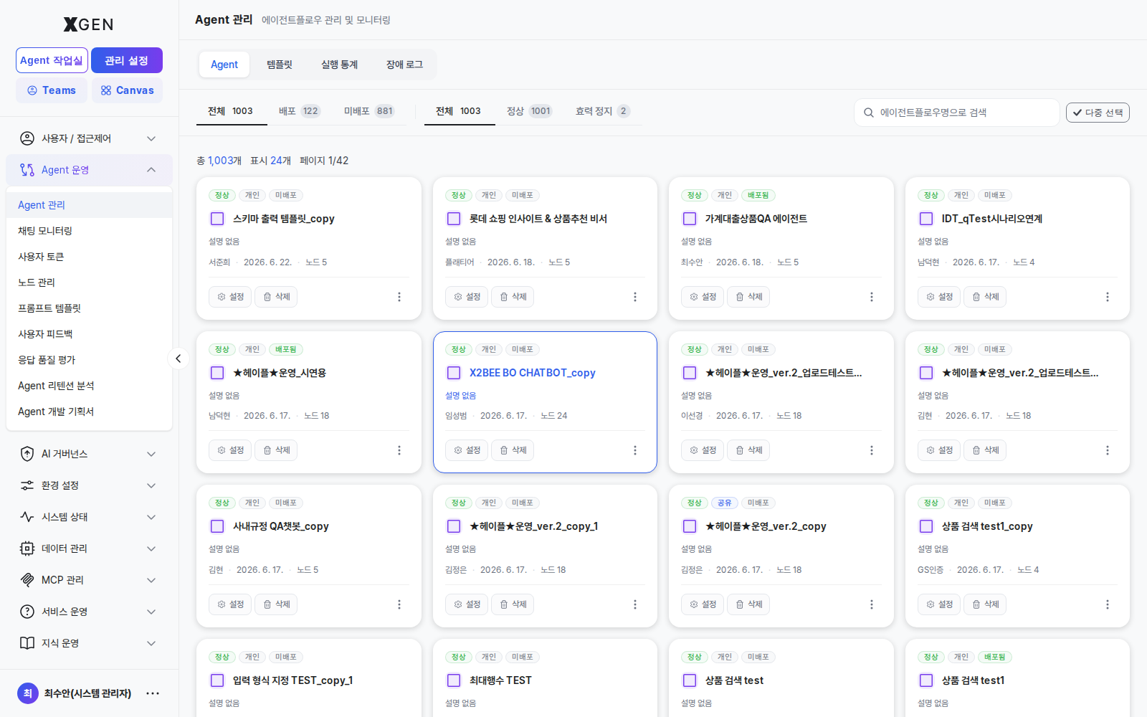Open the Teams view
Screen dimensions: 1147x717
click(x=52, y=90)
